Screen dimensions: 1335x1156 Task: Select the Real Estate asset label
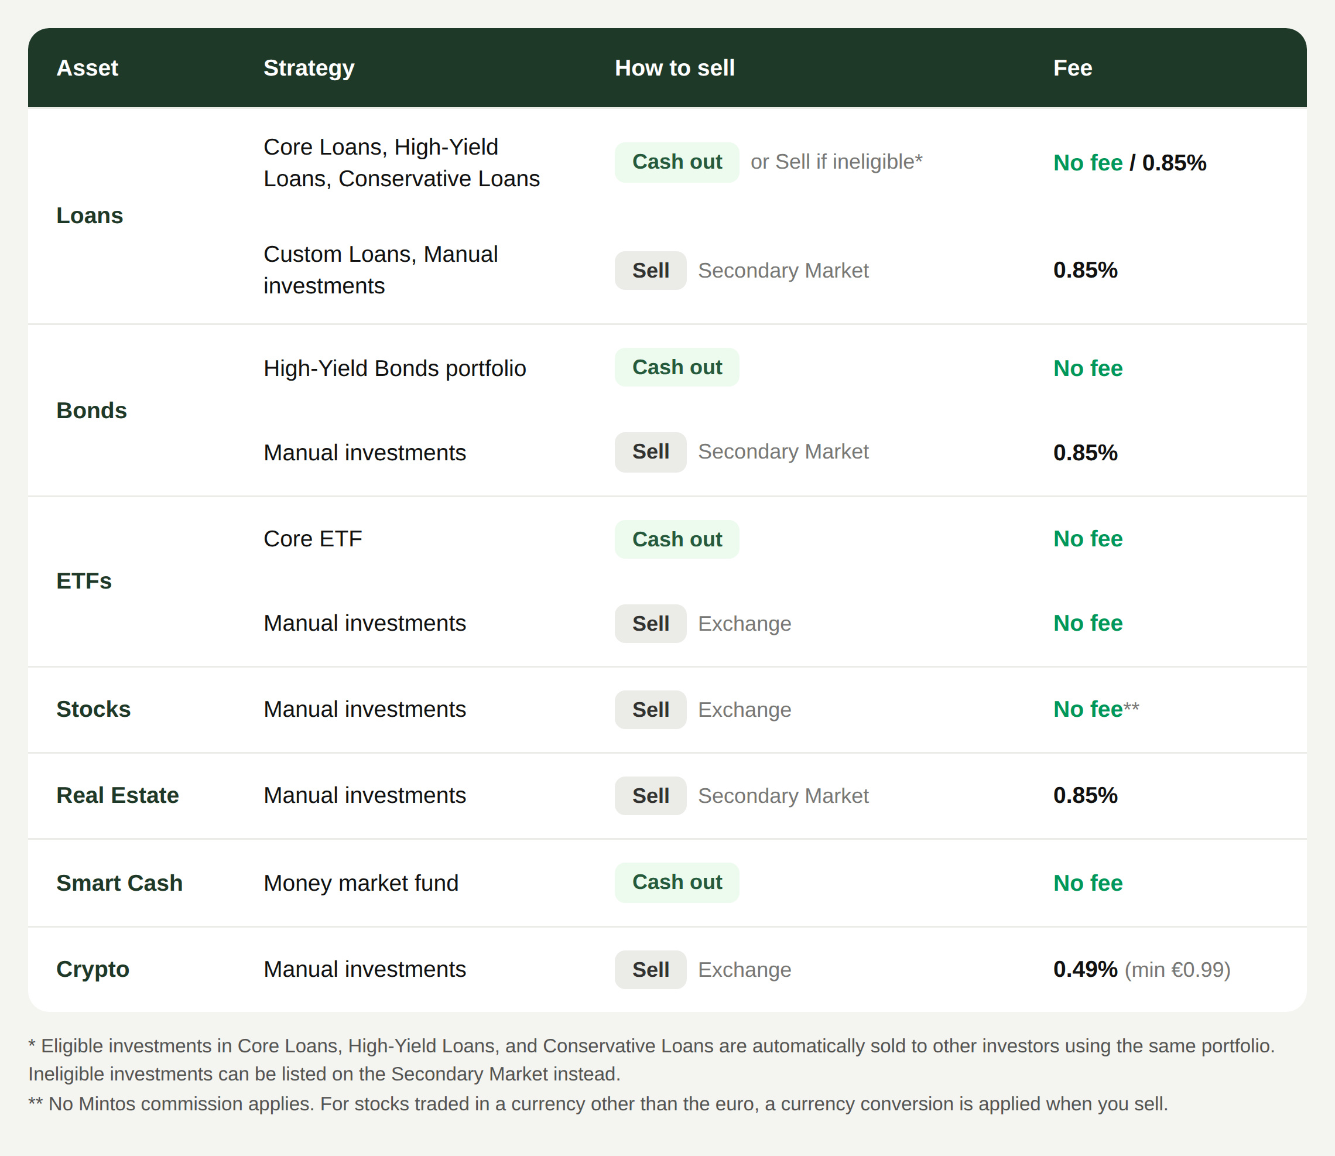(117, 795)
